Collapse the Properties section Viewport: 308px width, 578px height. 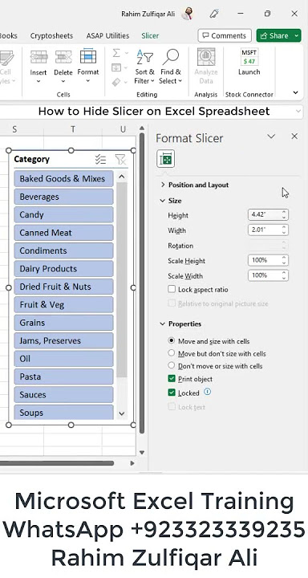[x=180, y=324]
